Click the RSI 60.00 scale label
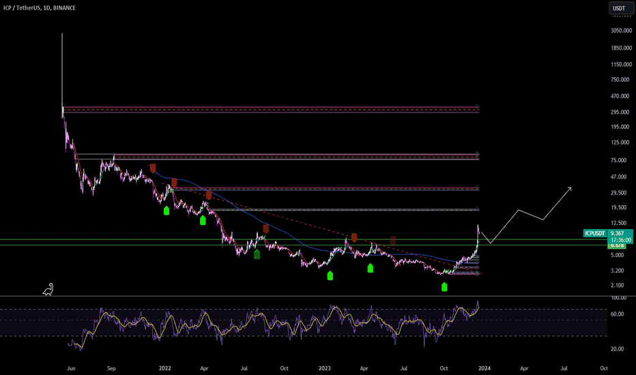 pyautogui.click(x=618, y=314)
